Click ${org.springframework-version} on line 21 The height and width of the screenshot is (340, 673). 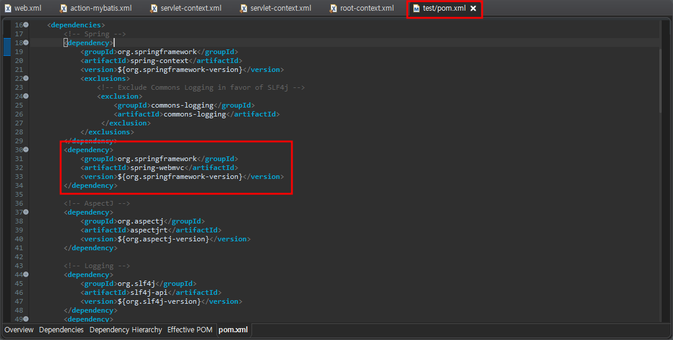pyautogui.click(x=180, y=70)
